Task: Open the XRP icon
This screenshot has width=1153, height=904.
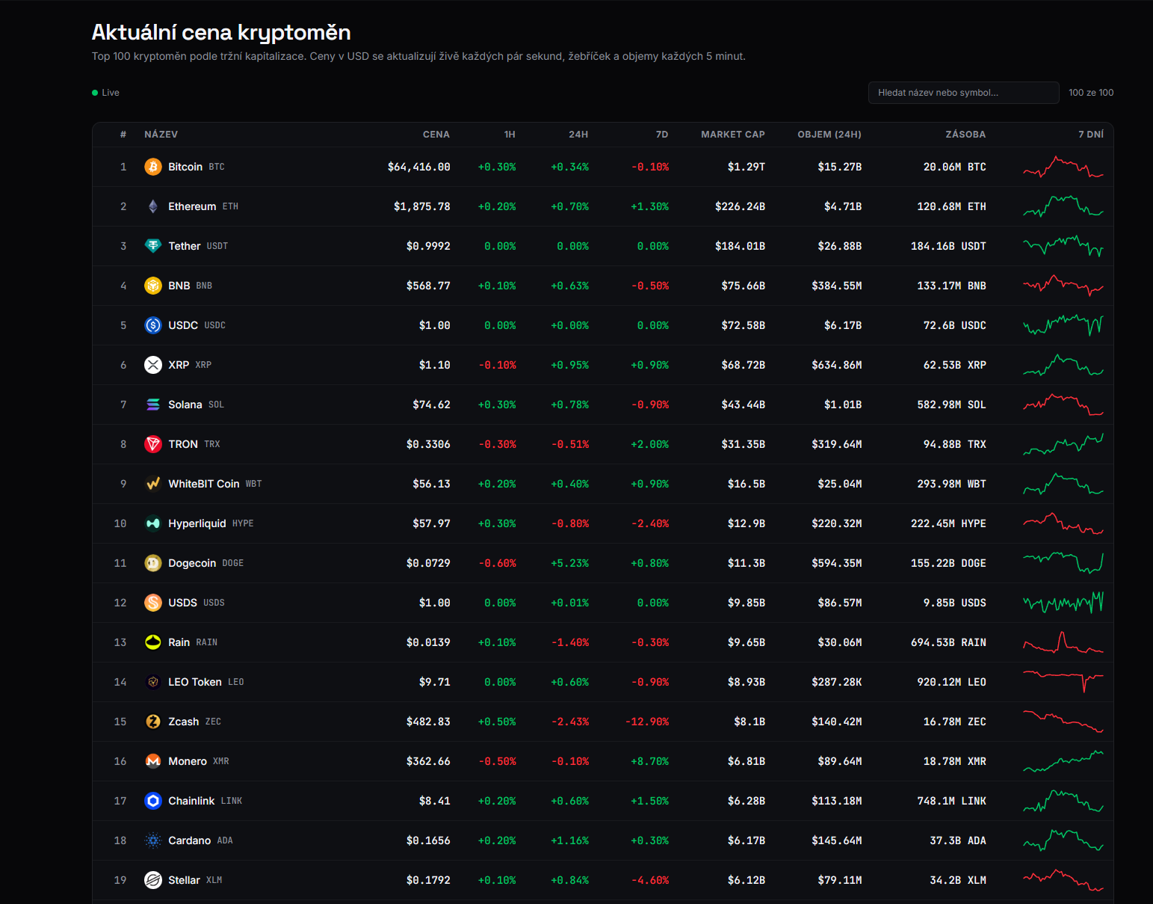Action: (153, 365)
